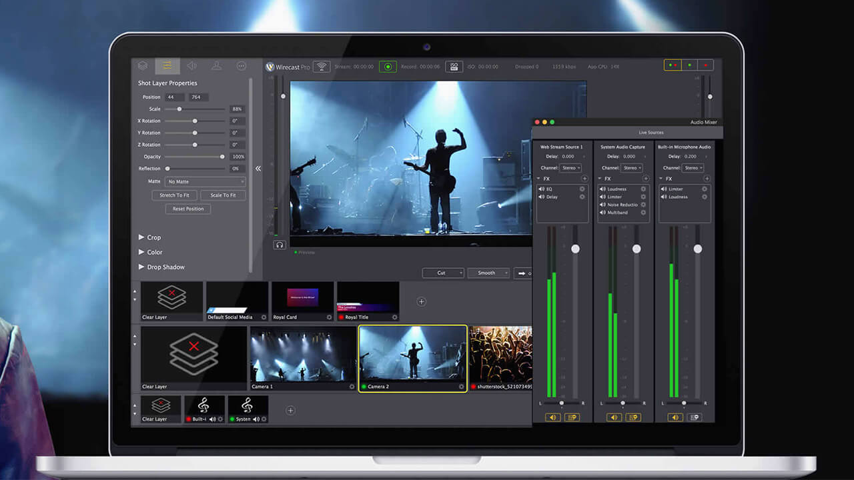Switch to the Live Sources tab in Audio Mixer
The image size is (854, 480).
click(x=651, y=132)
